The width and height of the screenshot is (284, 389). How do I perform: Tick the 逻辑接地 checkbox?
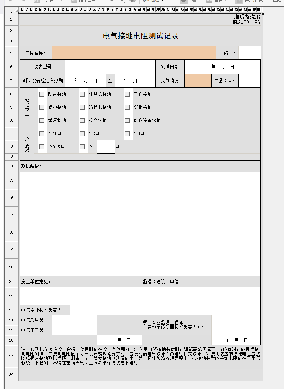tap(127, 107)
